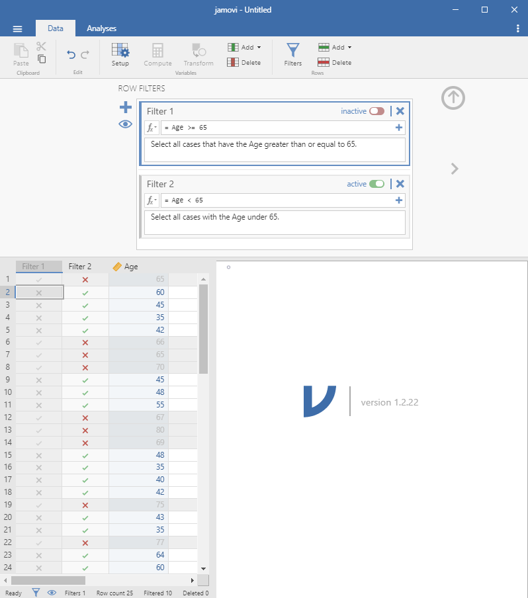Open Filter 2 function fx dropdown
This screenshot has height=598, width=528.
coord(152,200)
